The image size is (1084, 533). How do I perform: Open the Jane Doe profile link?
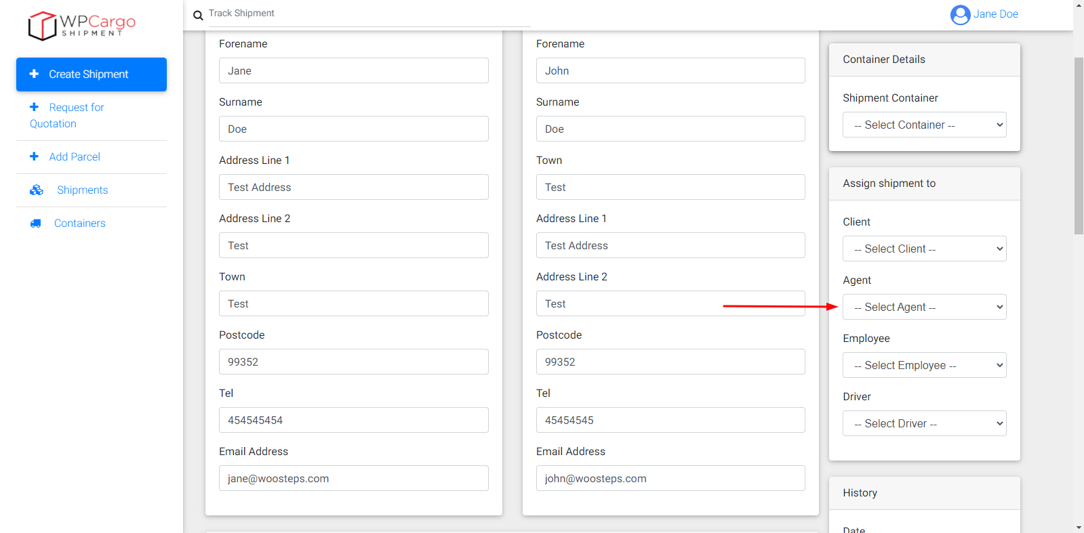[995, 14]
